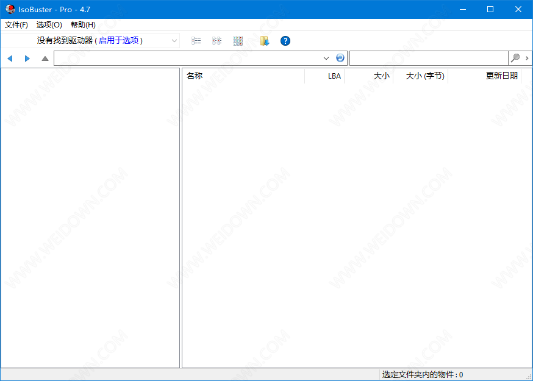533x381 pixels.
Task: Open the 文件(F) menu
Action: 16,25
